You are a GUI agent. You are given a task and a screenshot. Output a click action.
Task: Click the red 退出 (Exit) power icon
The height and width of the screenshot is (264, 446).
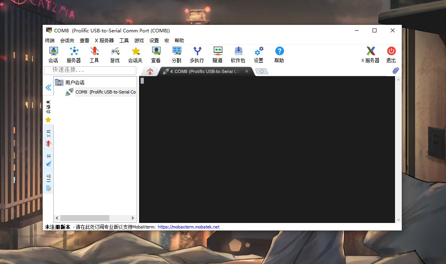point(391,55)
